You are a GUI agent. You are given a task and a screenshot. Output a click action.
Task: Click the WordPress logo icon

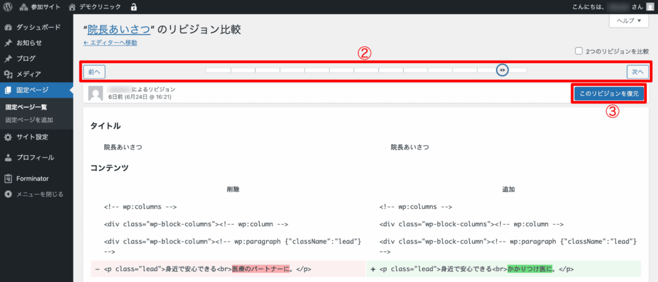pos(8,7)
